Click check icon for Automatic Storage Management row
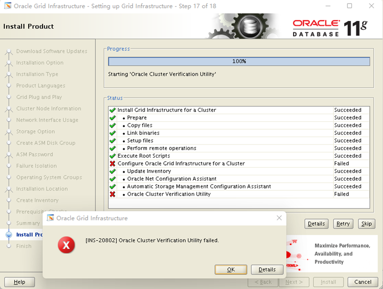This screenshot has width=383, height=289. [112, 186]
